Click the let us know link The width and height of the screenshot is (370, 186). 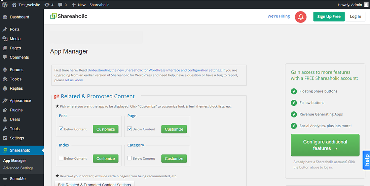pos(74,80)
